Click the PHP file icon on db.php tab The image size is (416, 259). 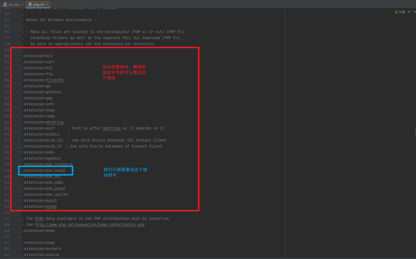[x=5, y=4]
